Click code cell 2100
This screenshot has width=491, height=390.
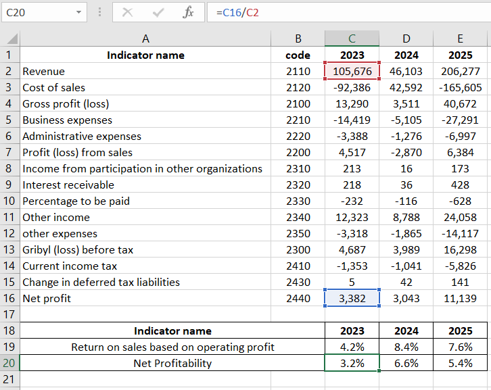coord(298,103)
